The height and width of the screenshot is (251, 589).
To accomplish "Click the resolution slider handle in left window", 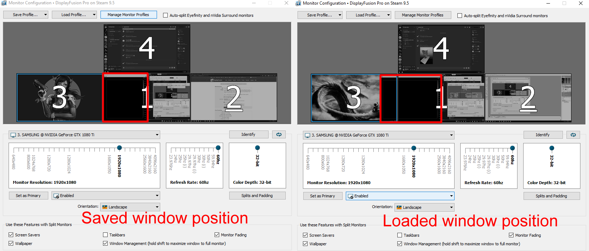I will click(x=119, y=148).
